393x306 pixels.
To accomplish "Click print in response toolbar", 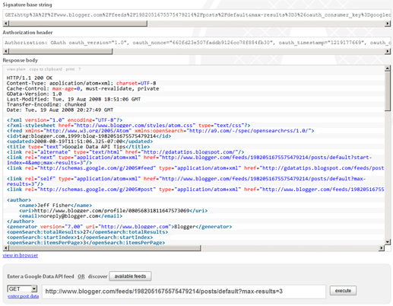I will click(x=70, y=69).
